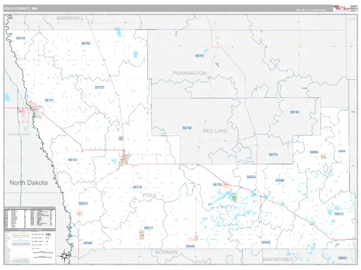This screenshot has width=361, height=270.
Task: Select ZIP code label 56556
Action: pyautogui.click(x=280, y=181)
